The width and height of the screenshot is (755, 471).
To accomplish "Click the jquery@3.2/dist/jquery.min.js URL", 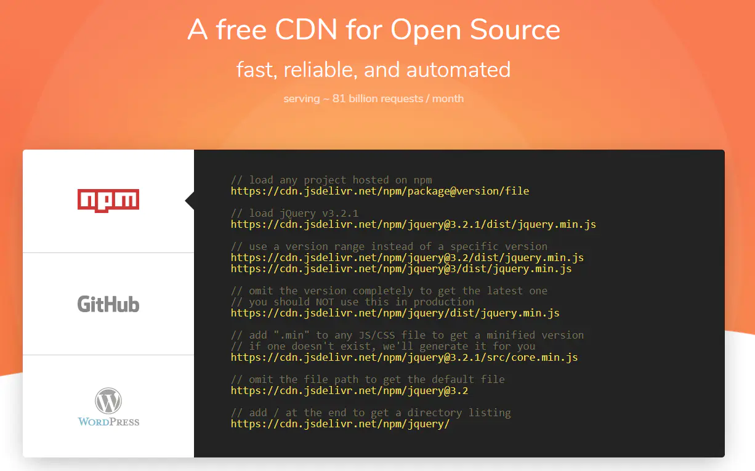I will (x=407, y=257).
